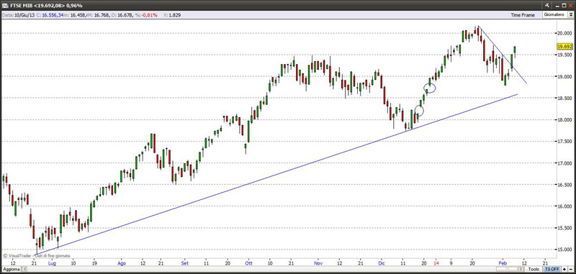Click the FTSE MIB chart window icon

point(5,6)
